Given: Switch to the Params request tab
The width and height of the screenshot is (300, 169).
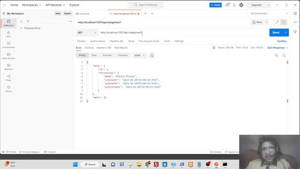Looking at the screenshot, I should coord(81,41).
